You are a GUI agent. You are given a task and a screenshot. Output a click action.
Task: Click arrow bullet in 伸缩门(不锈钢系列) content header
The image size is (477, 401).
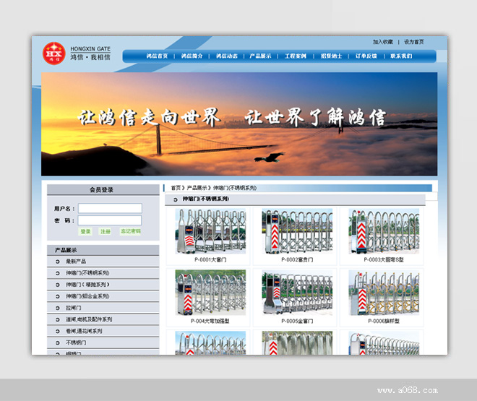(175, 199)
